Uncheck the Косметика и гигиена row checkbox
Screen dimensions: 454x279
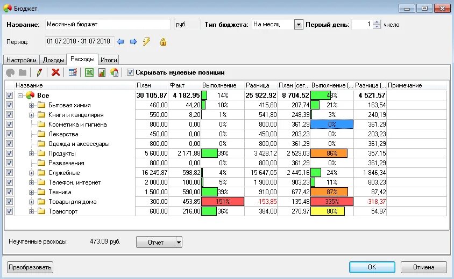(x=9, y=124)
